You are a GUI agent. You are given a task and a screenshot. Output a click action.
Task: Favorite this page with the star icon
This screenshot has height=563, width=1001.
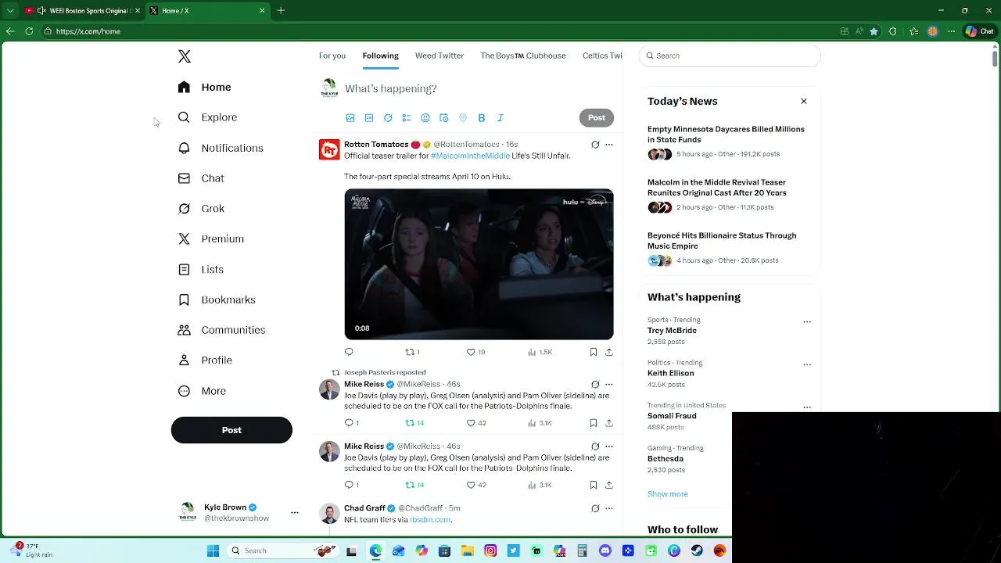click(x=874, y=31)
